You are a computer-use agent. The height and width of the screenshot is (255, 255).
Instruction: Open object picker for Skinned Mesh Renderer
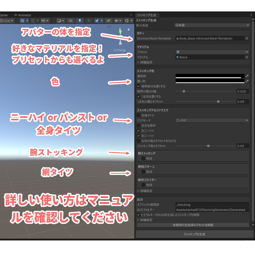(247, 39)
